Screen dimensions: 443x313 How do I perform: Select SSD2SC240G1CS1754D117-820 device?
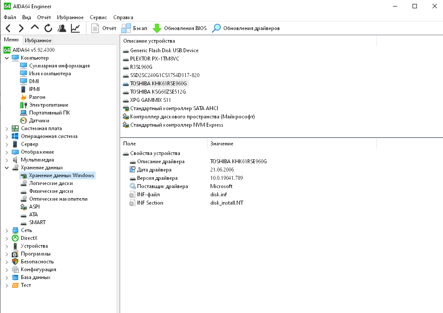tap(165, 75)
